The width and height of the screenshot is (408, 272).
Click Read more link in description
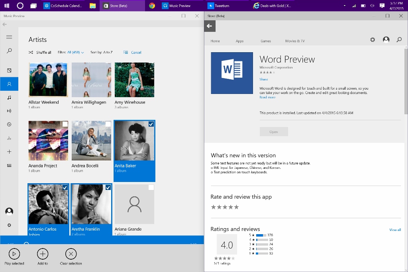coord(267,97)
